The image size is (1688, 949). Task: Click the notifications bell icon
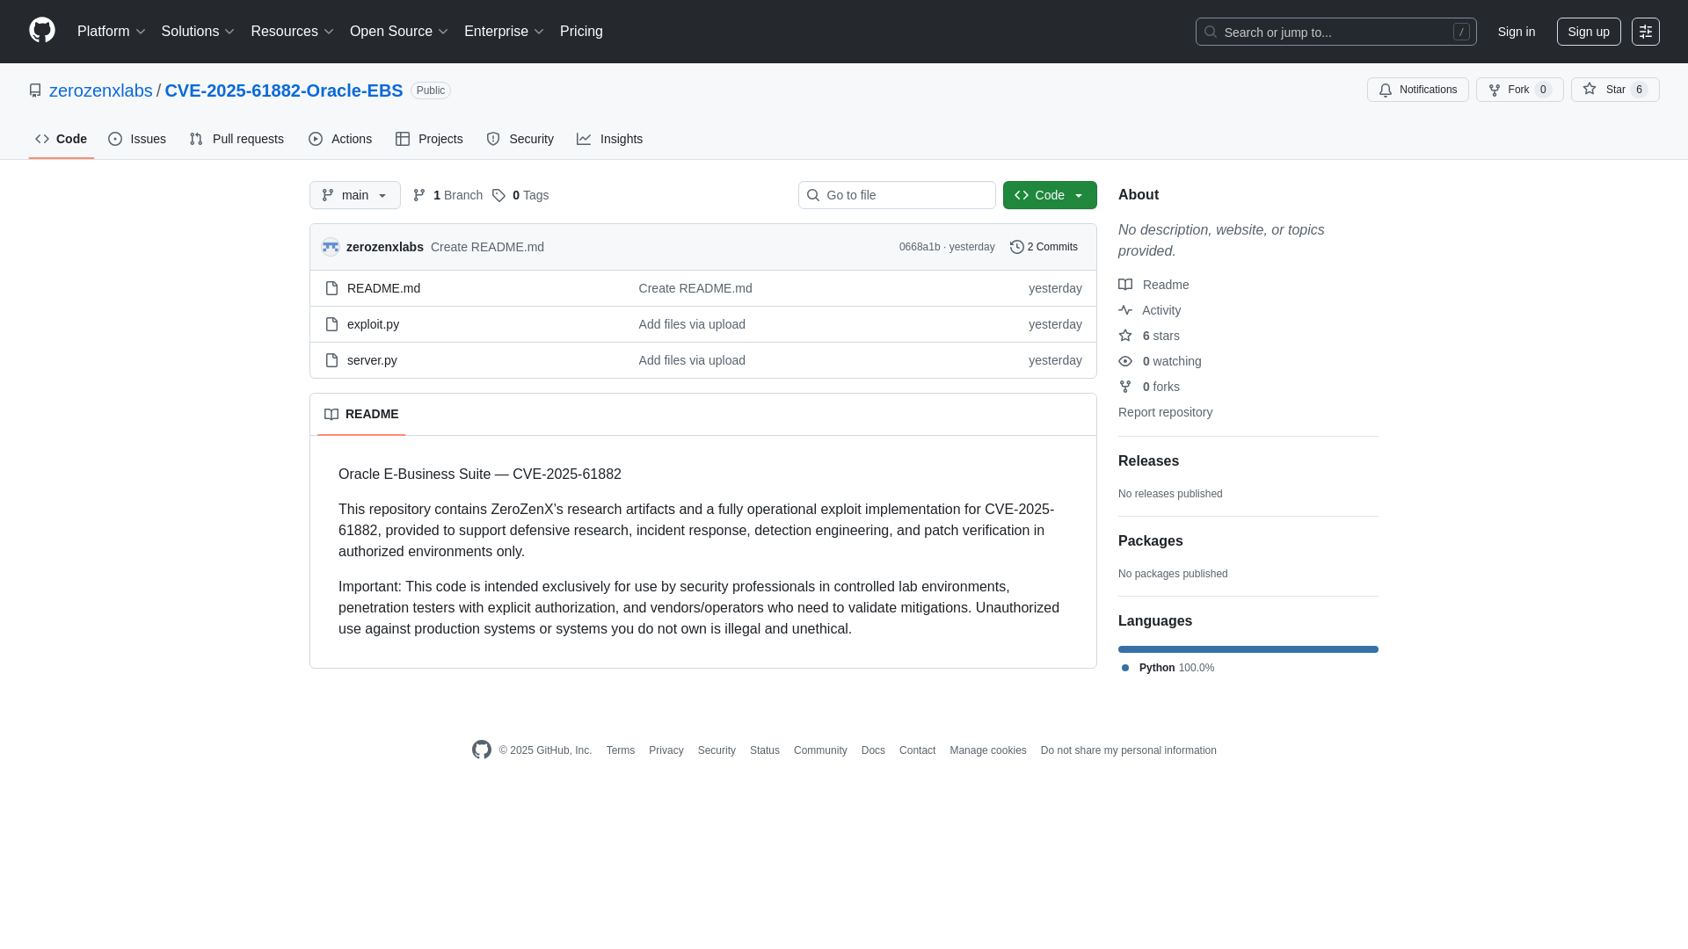[x=1386, y=90]
